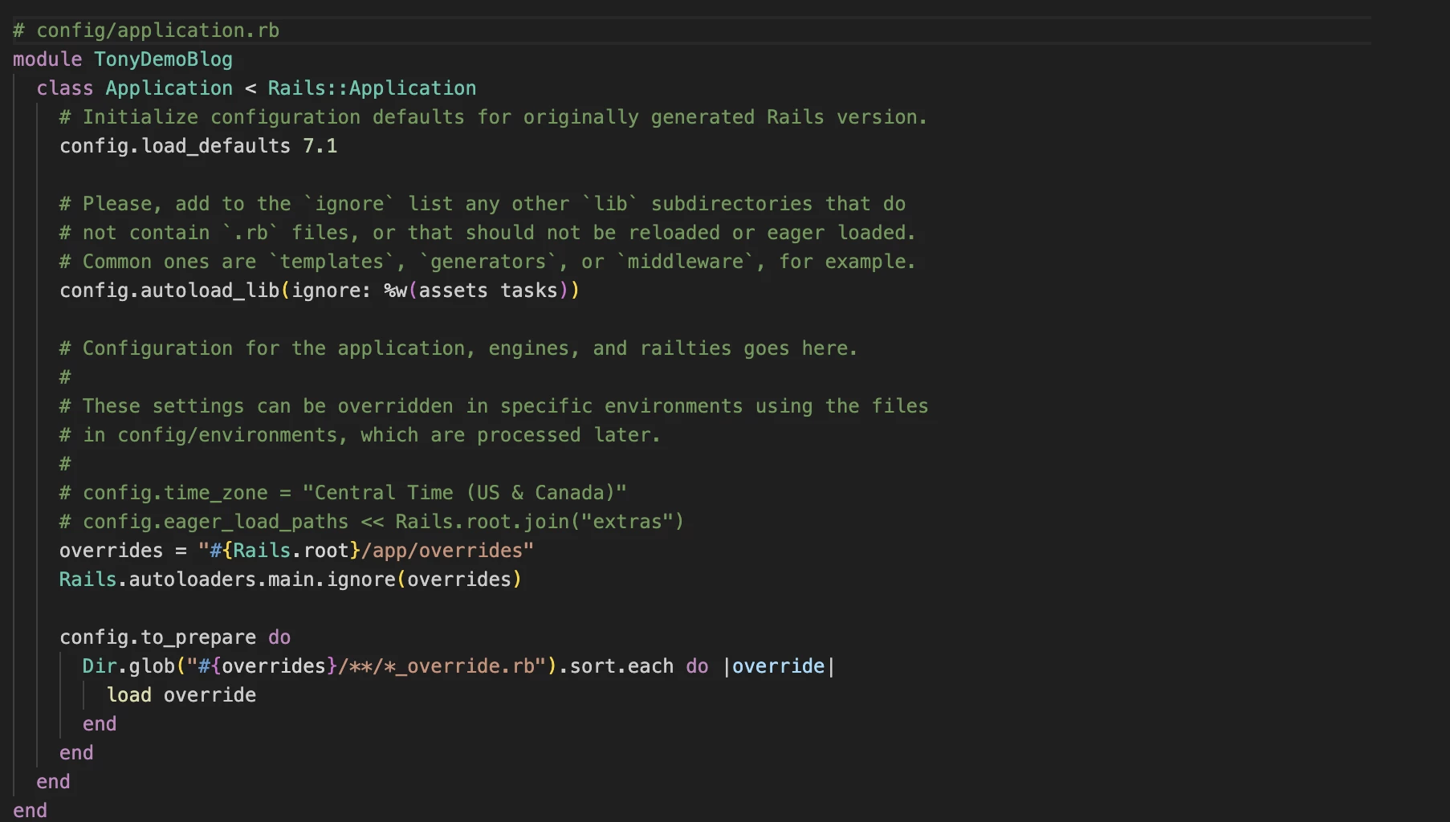
Task: Click the 'config.load_defaults 7.1' line
Action: [x=198, y=146]
